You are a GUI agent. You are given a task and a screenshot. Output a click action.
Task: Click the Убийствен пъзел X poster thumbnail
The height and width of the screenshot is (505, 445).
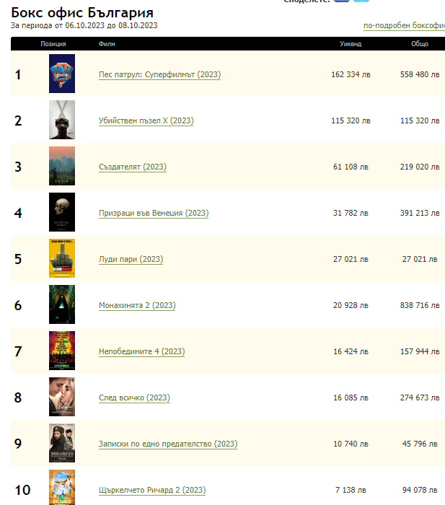pos(61,120)
